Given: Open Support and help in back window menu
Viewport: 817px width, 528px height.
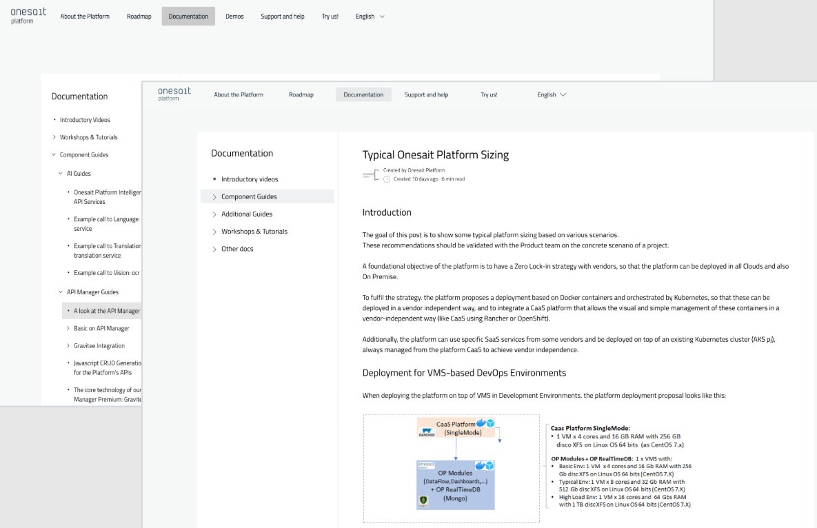Looking at the screenshot, I should click(283, 16).
